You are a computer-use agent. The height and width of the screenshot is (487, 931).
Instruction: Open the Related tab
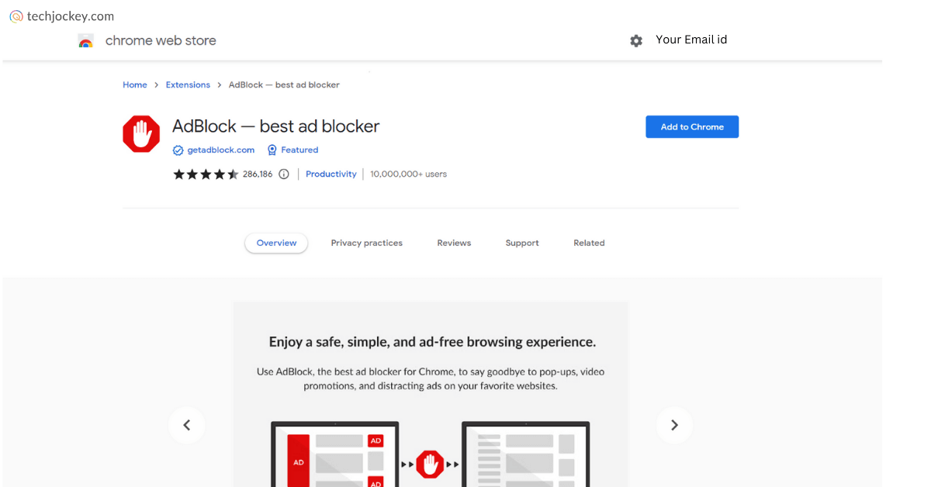coord(589,243)
